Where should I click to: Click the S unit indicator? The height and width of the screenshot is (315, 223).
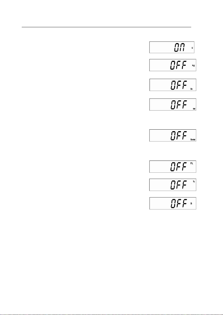[x=191, y=203]
